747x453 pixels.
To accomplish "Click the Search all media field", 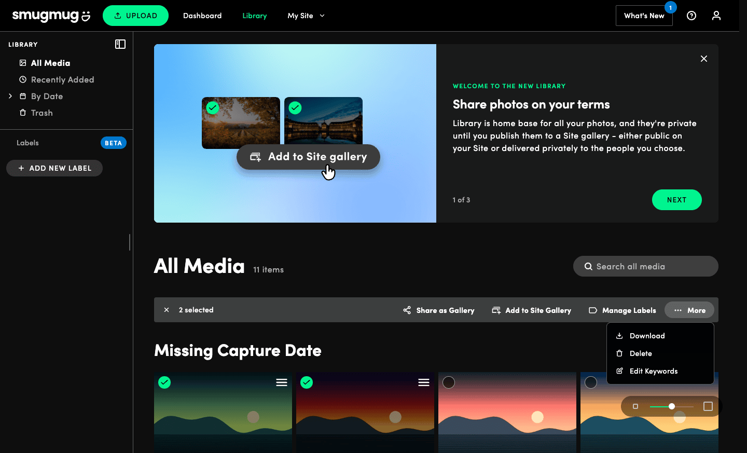I will tap(646, 266).
